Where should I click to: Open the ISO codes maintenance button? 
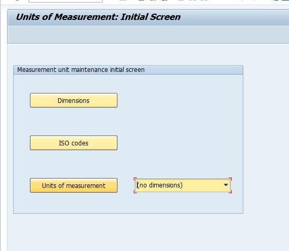point(73,143)
